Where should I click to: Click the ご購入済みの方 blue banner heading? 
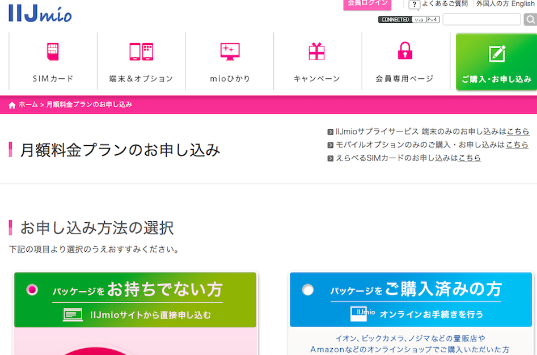point(416,289)
